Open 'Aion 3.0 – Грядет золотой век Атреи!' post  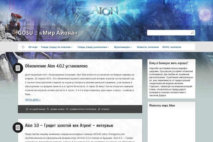[x=69, y=125]
